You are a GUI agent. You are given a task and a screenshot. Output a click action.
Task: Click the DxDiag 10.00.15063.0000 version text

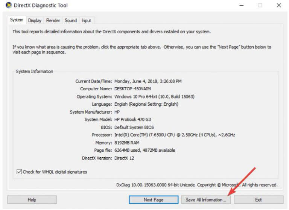click(155, 185)
